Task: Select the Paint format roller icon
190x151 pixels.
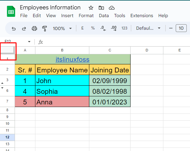Action: pyautogui.click(x=44, y=28)
